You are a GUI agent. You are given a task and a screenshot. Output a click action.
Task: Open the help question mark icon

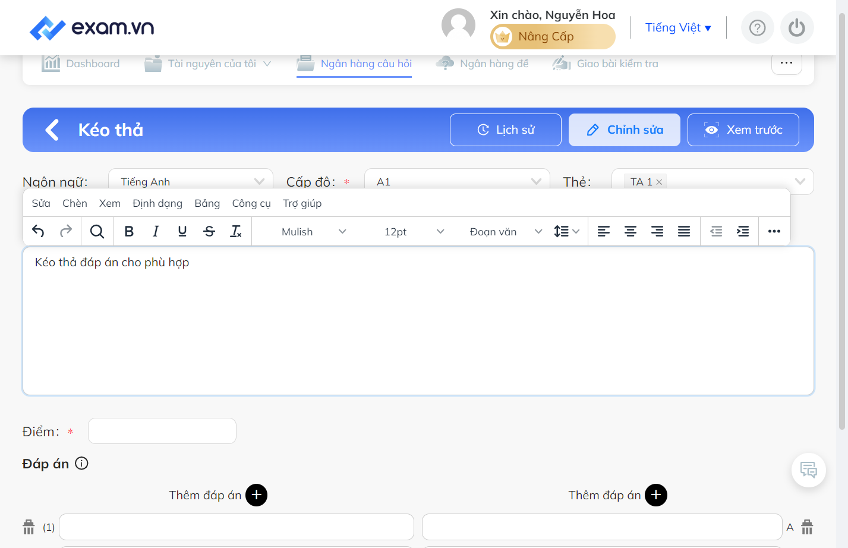757,27
